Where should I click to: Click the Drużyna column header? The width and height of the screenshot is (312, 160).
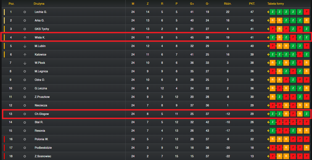[39, 4]
